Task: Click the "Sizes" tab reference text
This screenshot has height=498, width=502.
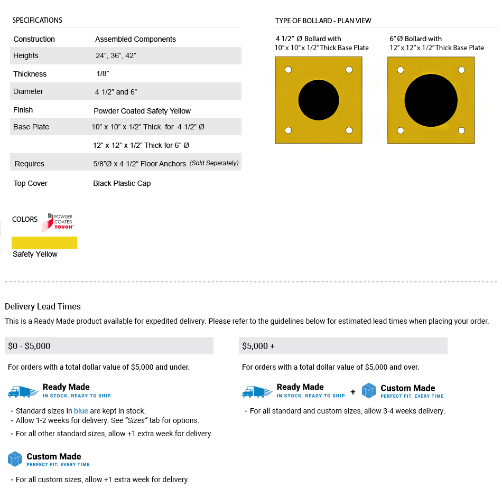Action: [x=169, y=421]
